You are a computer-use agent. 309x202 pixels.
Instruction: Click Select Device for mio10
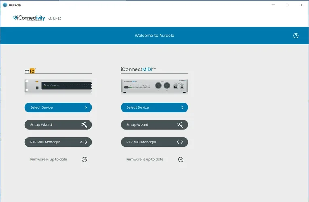pyautogui.click(x=58, y=107)
